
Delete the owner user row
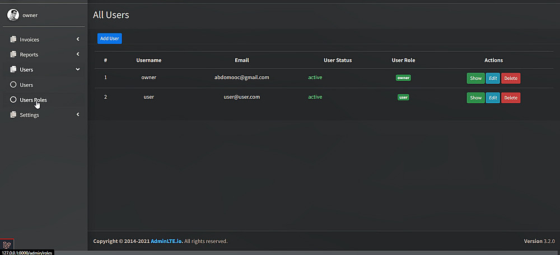[511, 78]
